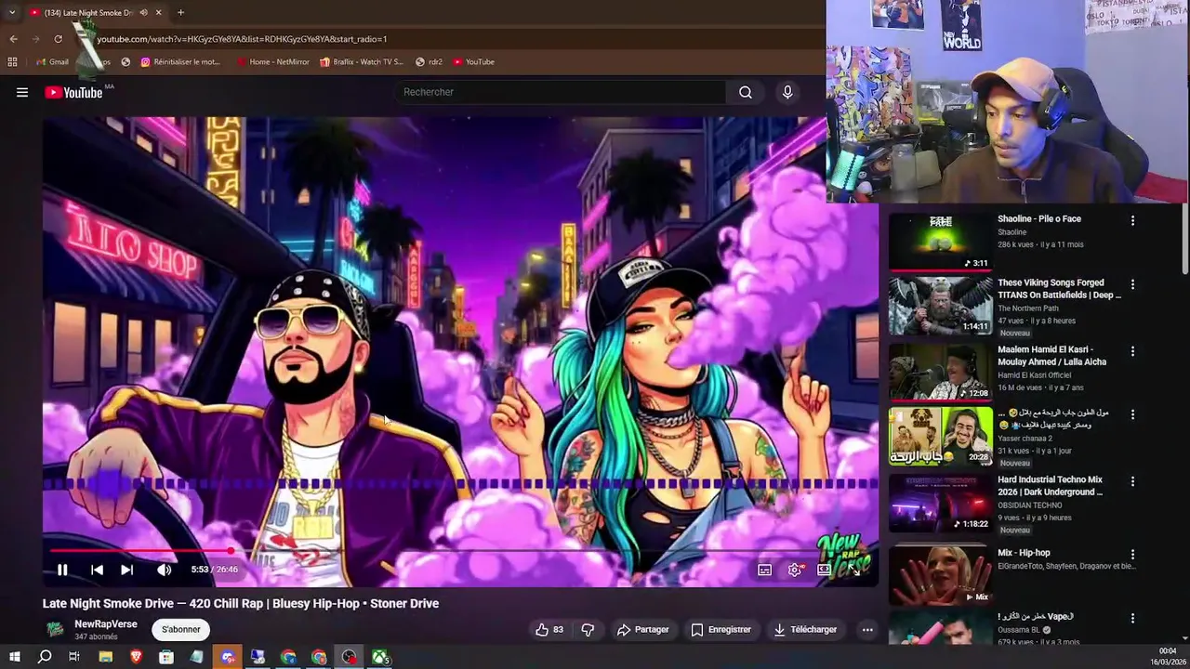Open options for Maalem Hamid El Kasri
1190x669 pixels.
point(1132,351)
